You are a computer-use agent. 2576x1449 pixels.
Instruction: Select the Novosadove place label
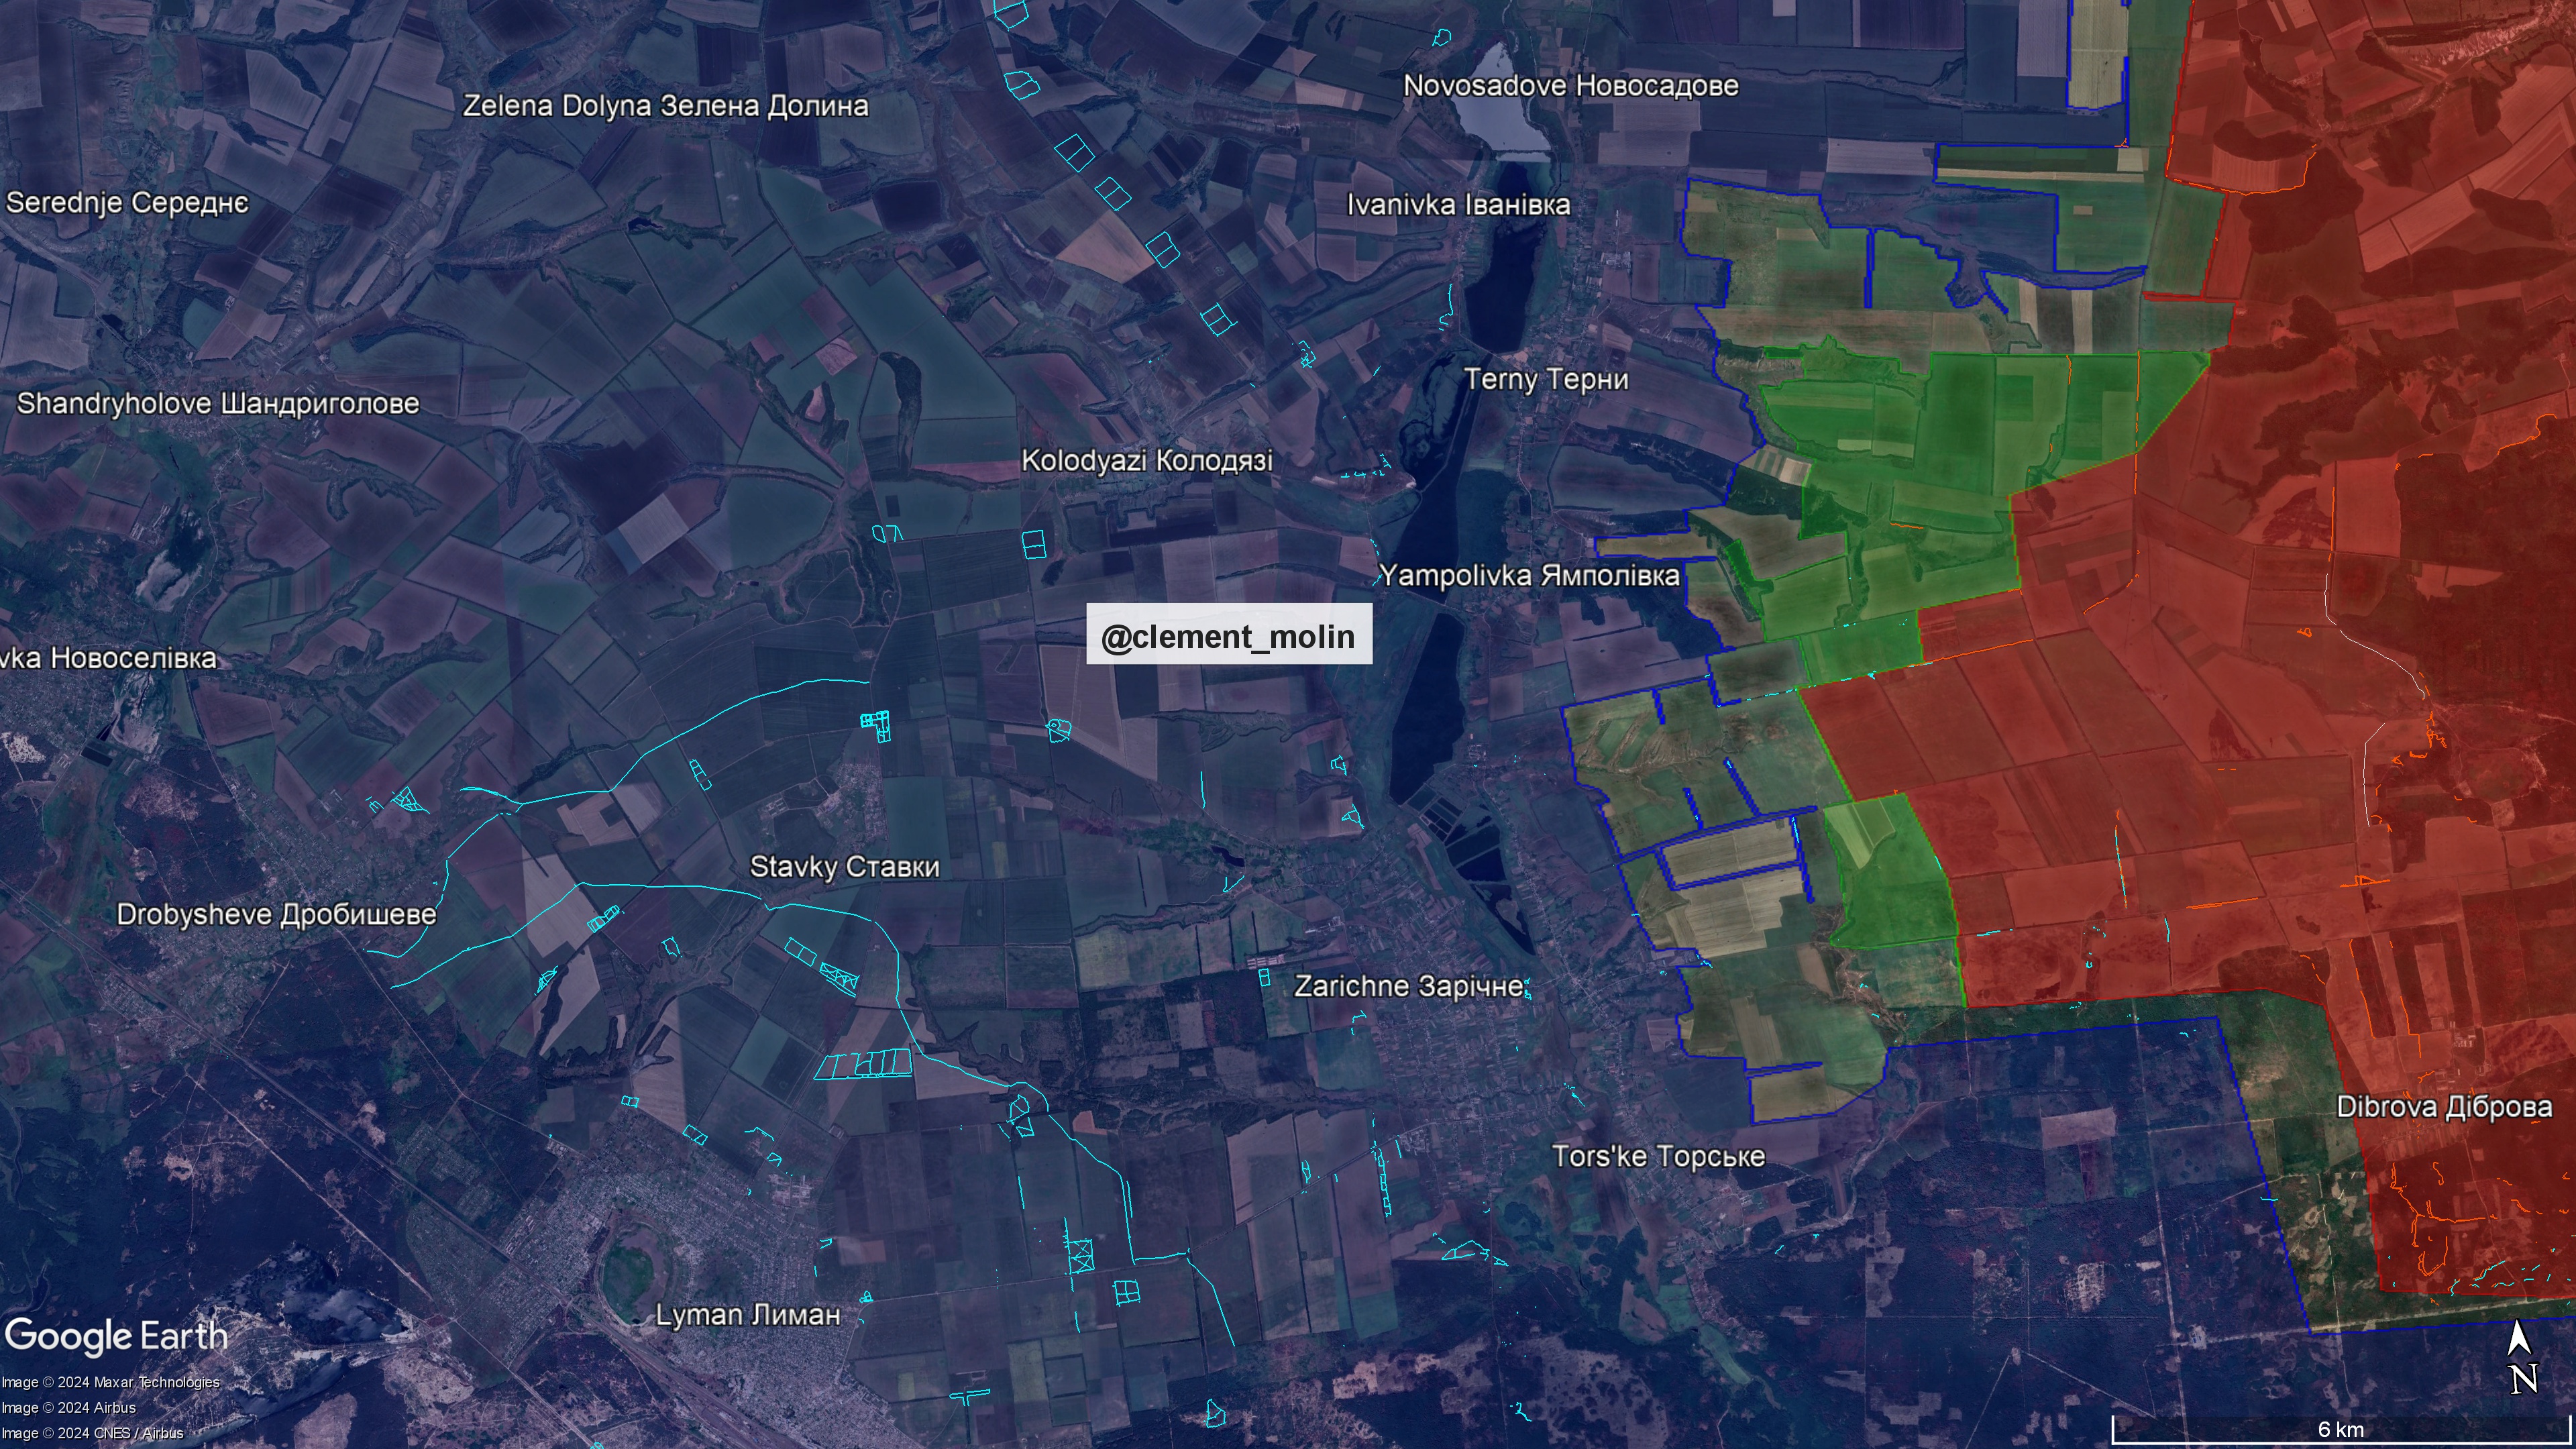coord(1570,86)
